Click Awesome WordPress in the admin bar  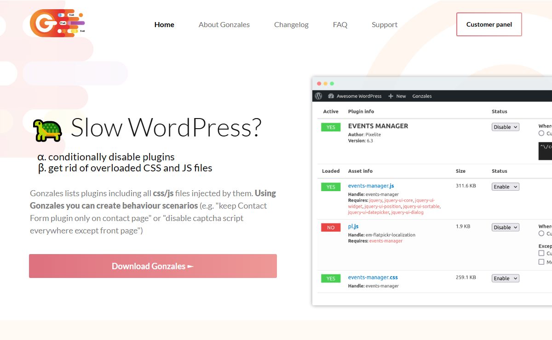(x=359, y=96)
